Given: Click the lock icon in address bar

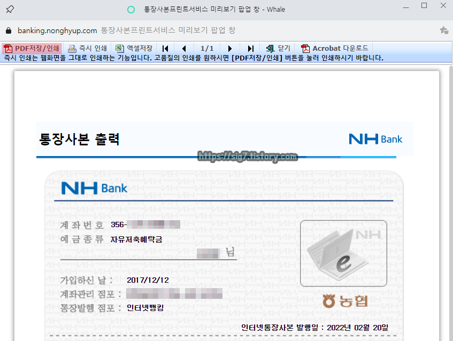Looking at the screenshot, I should [9, 30].
